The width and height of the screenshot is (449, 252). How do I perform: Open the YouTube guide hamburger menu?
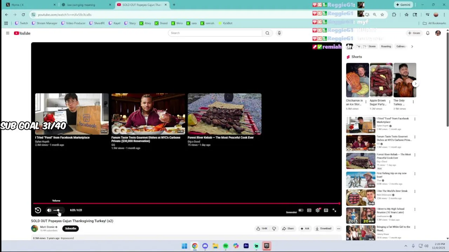7,33
